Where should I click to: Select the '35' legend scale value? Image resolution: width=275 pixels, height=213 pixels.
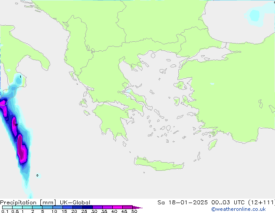pos(104,211)
